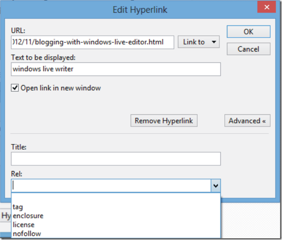282x240 pixels.
Task: Select 'license' from the Rel list
Action: pyautogui.click(x=116, y=225)
